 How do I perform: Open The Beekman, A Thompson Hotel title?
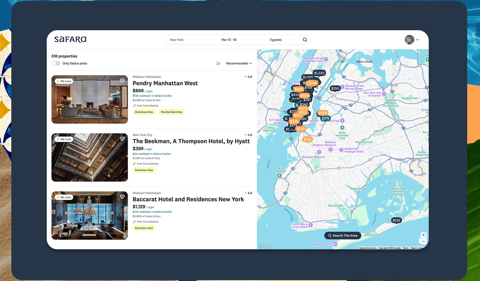(191, 141)
